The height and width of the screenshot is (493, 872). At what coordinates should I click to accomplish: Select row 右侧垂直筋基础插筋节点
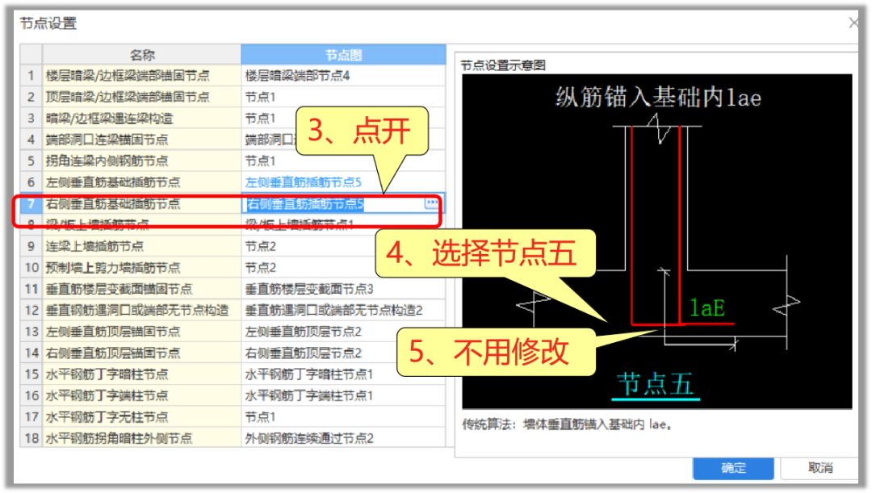click(x=142, y=204)
